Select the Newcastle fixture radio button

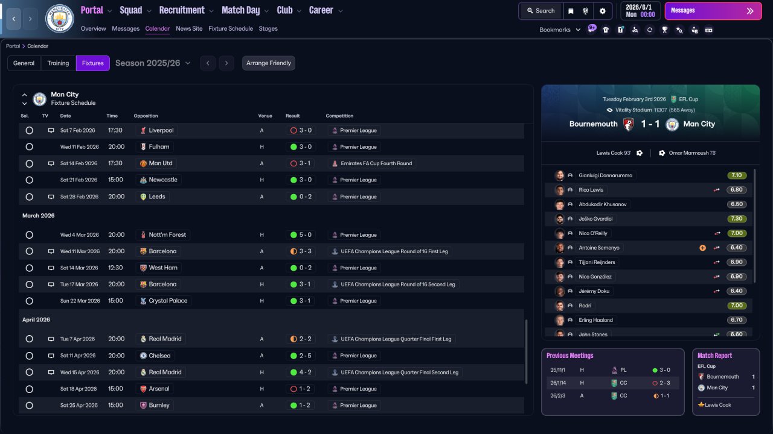coord(29,180)
